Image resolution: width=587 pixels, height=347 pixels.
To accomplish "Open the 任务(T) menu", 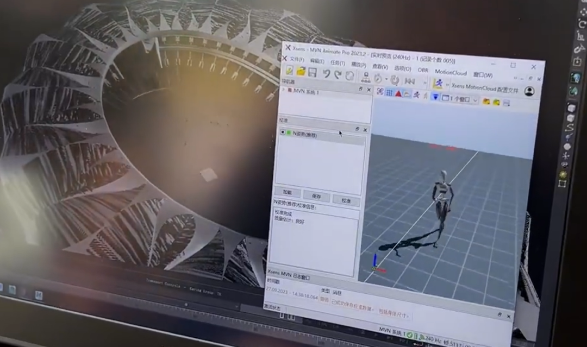I will click(x=338, y=63).
